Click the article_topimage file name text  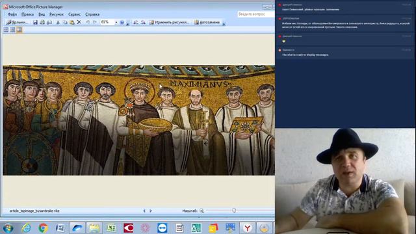(x=34, y=211)
